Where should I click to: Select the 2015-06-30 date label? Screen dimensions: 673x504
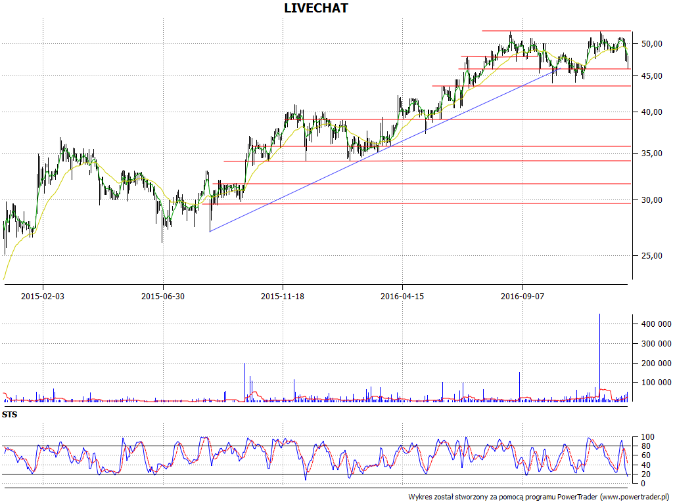click(163, 296)
